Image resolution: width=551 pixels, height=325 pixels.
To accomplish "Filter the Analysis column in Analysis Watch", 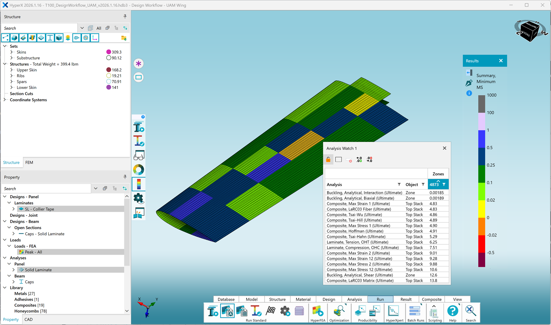I will pos(399,185).
